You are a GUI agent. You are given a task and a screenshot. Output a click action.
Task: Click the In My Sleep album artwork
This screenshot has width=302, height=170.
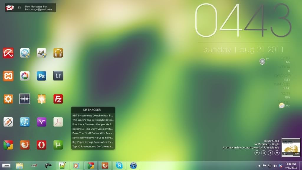[290, 146]
